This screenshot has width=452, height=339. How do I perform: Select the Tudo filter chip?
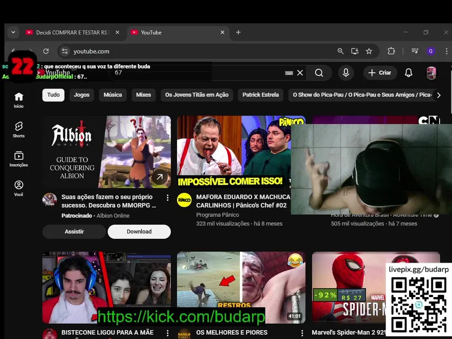click(53, 95)
